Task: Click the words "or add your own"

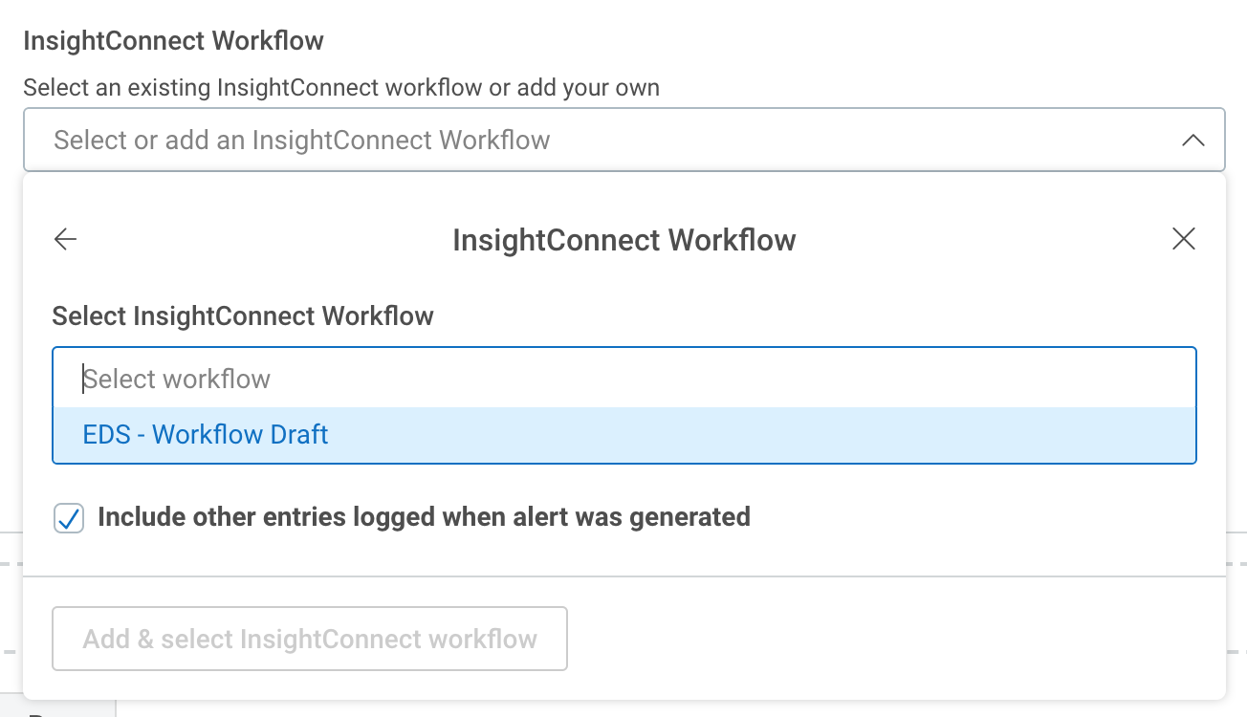Action: pos(574,88)
